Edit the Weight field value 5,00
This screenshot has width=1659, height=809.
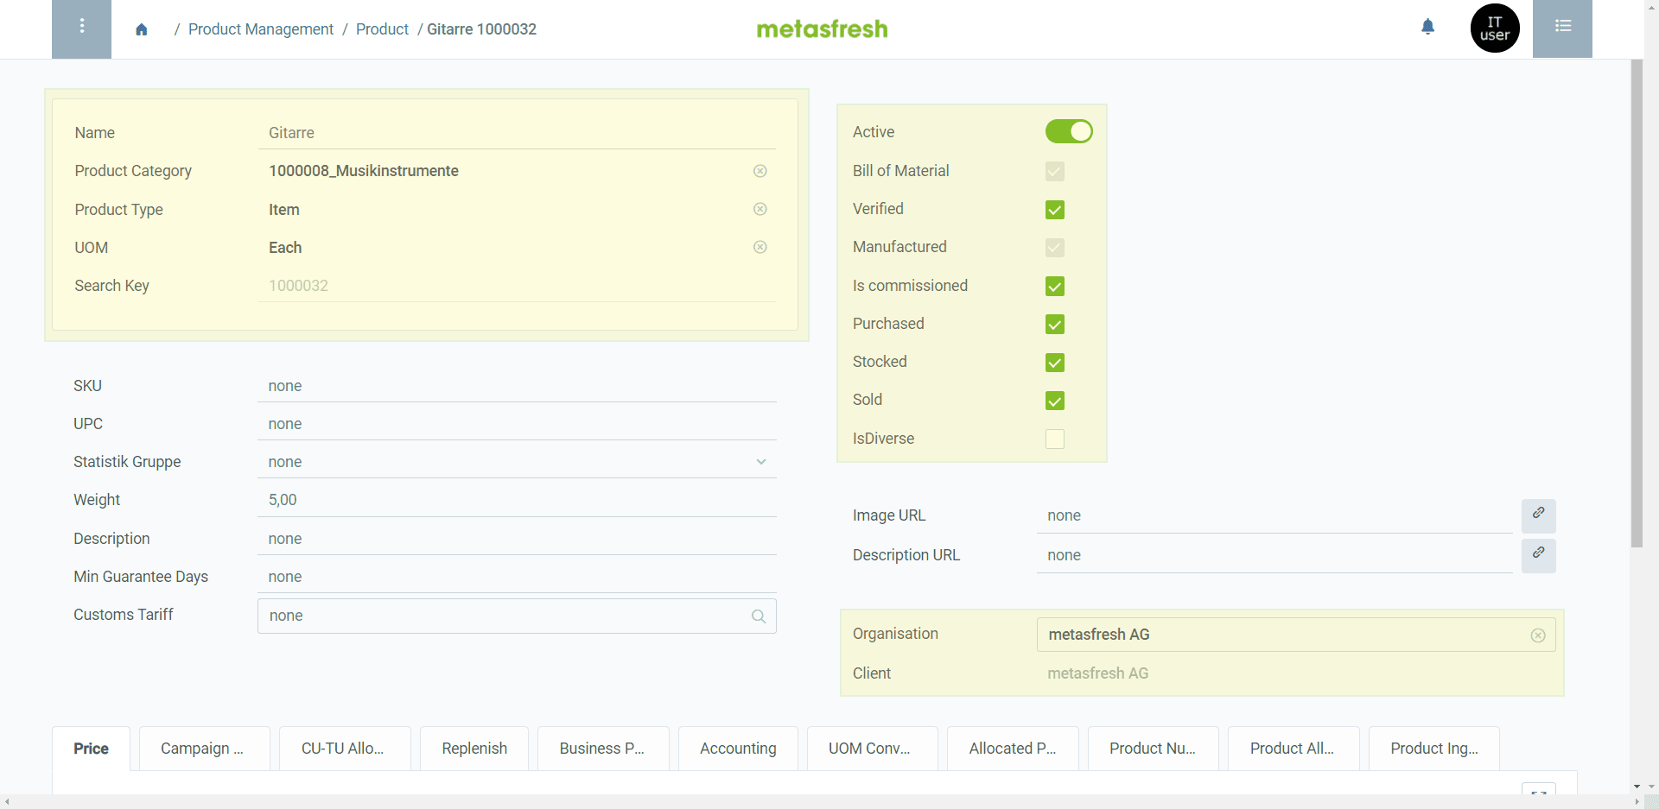pyautogui.click(x=517, y=500)
